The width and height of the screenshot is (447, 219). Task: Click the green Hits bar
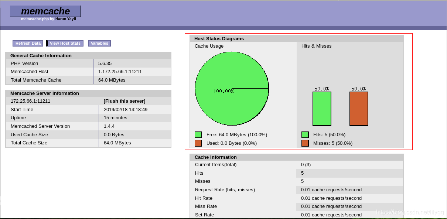point(322,109)
